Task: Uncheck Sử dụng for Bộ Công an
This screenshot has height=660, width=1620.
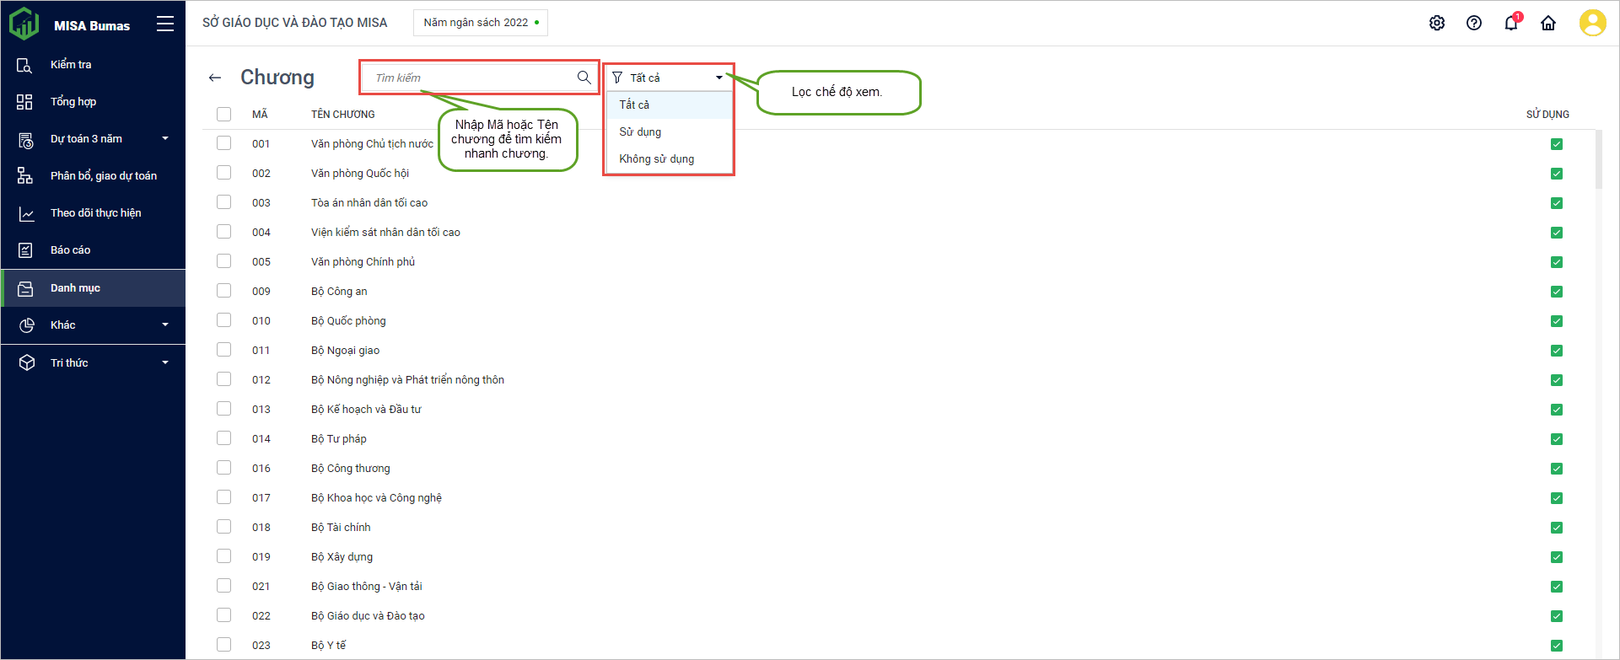Action: click(1557, 292)
